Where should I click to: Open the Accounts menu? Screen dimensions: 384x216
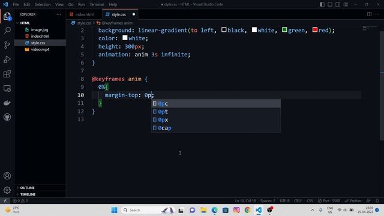7,176
